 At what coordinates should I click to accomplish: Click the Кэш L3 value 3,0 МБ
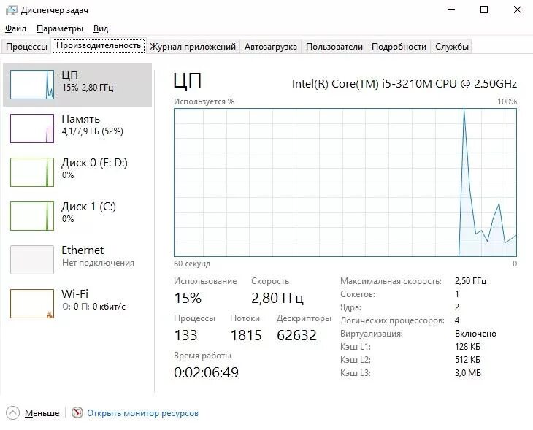pyautogui.click(x=468, y=373)
